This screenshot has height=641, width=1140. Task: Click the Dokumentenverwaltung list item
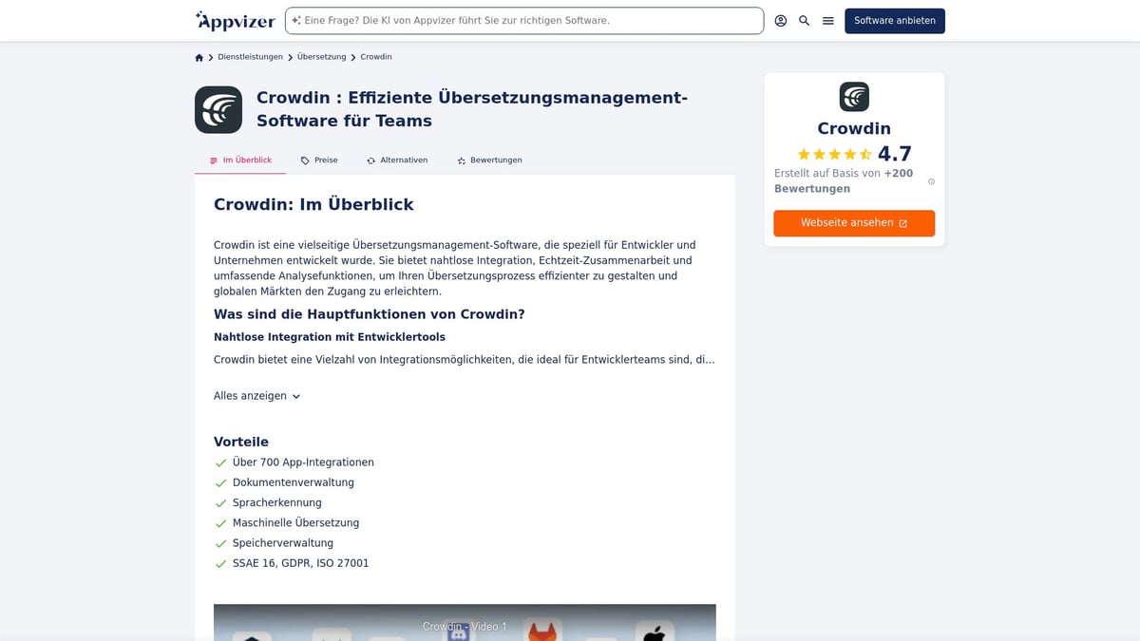coord(294,482)
